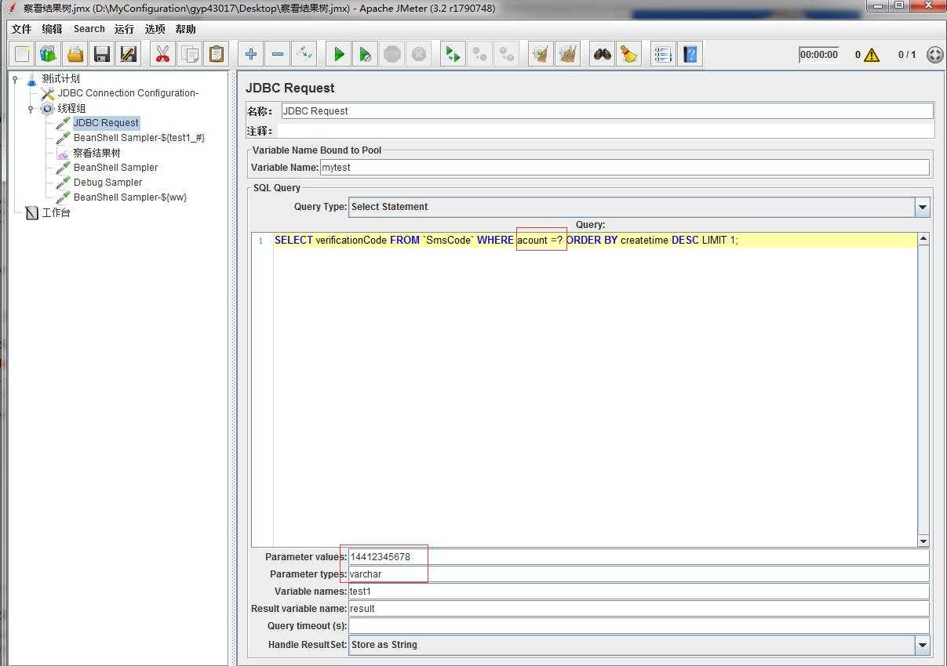Click the Clear results broom icon
The width and height of the screenshot is (947, 666).
pyautogui.click(x=541, y=54)
